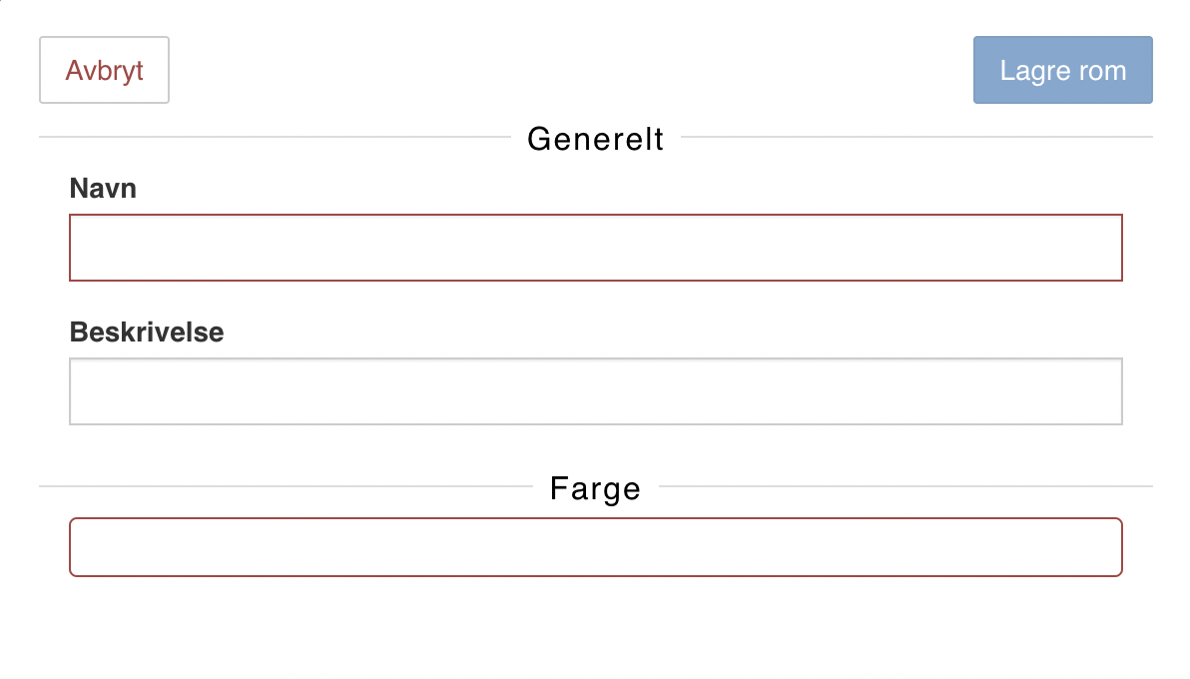This screenshot has height=679, width=1190.
Task: Cancel room editing via Avbryt
Action: (x=104, y=70)
